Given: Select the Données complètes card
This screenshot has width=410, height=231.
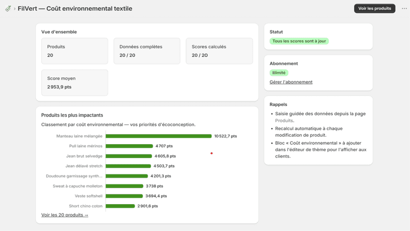Looking at the screenshot, I should [x=147, y=51].
